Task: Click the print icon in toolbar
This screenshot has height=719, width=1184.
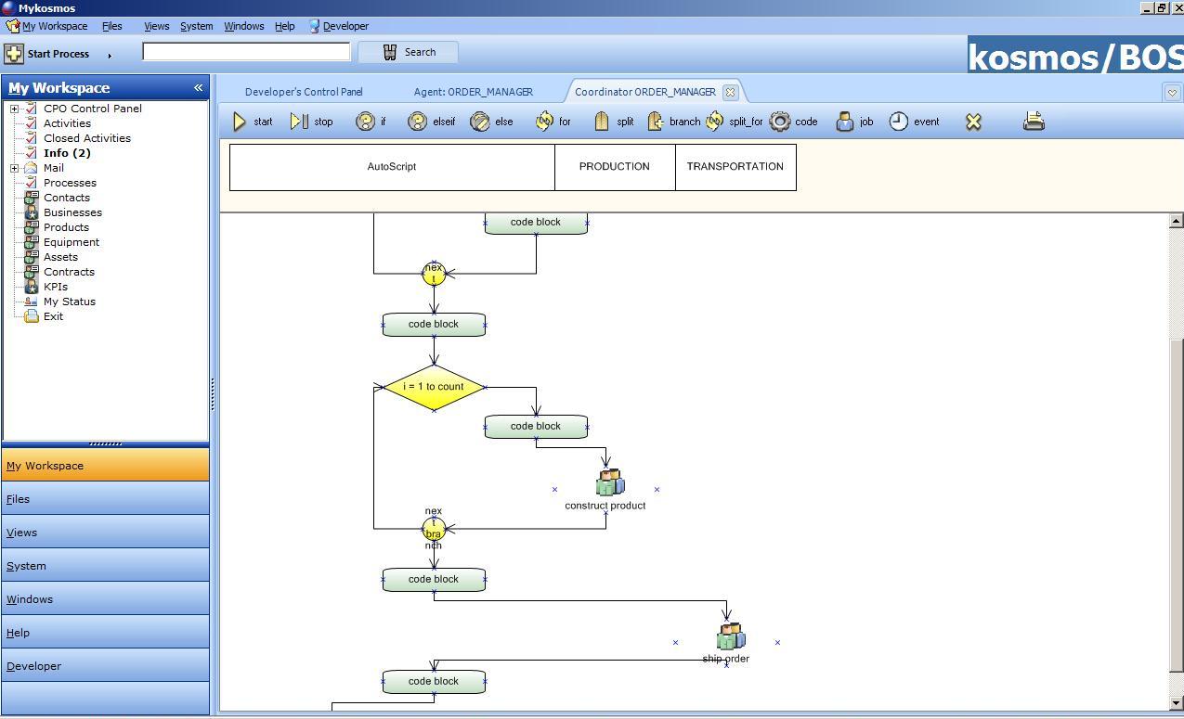Action: [x=1034, y=121]
